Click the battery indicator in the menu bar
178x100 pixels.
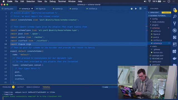pos(157,1)
